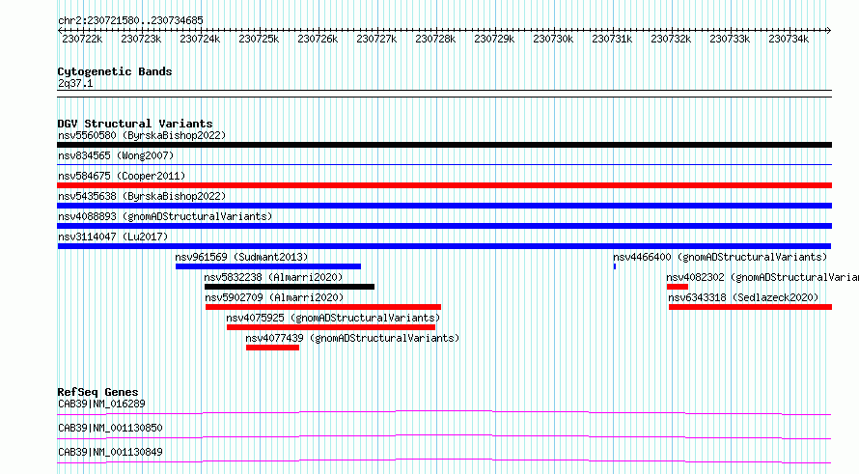Select the 2q37.1 band label
Image resolution: width=859 pixels, height=474 pixels.
point(75,83)
